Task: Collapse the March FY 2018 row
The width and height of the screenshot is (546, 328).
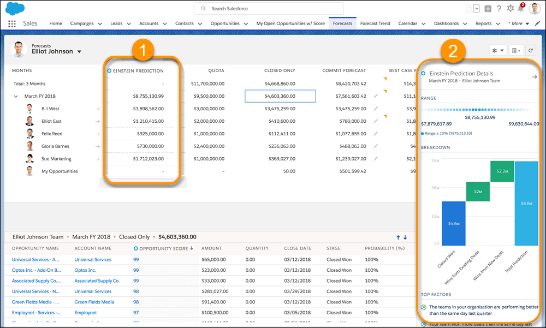Action: point(16,97)
